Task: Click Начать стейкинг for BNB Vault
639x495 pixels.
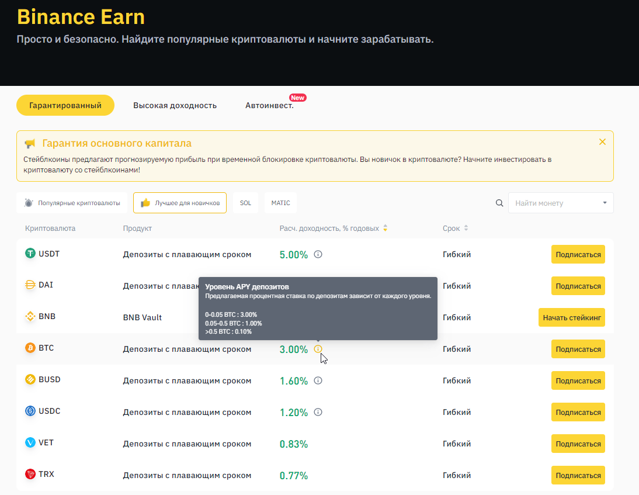Action: (572, 317)
